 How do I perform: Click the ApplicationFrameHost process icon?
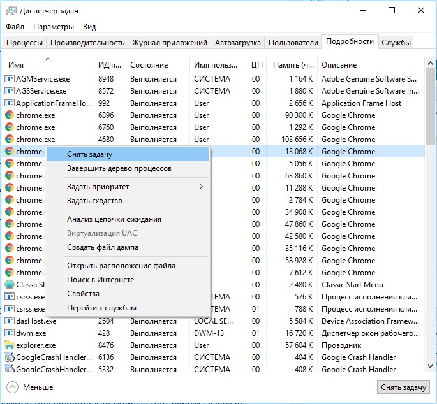(x=9, y=103)
